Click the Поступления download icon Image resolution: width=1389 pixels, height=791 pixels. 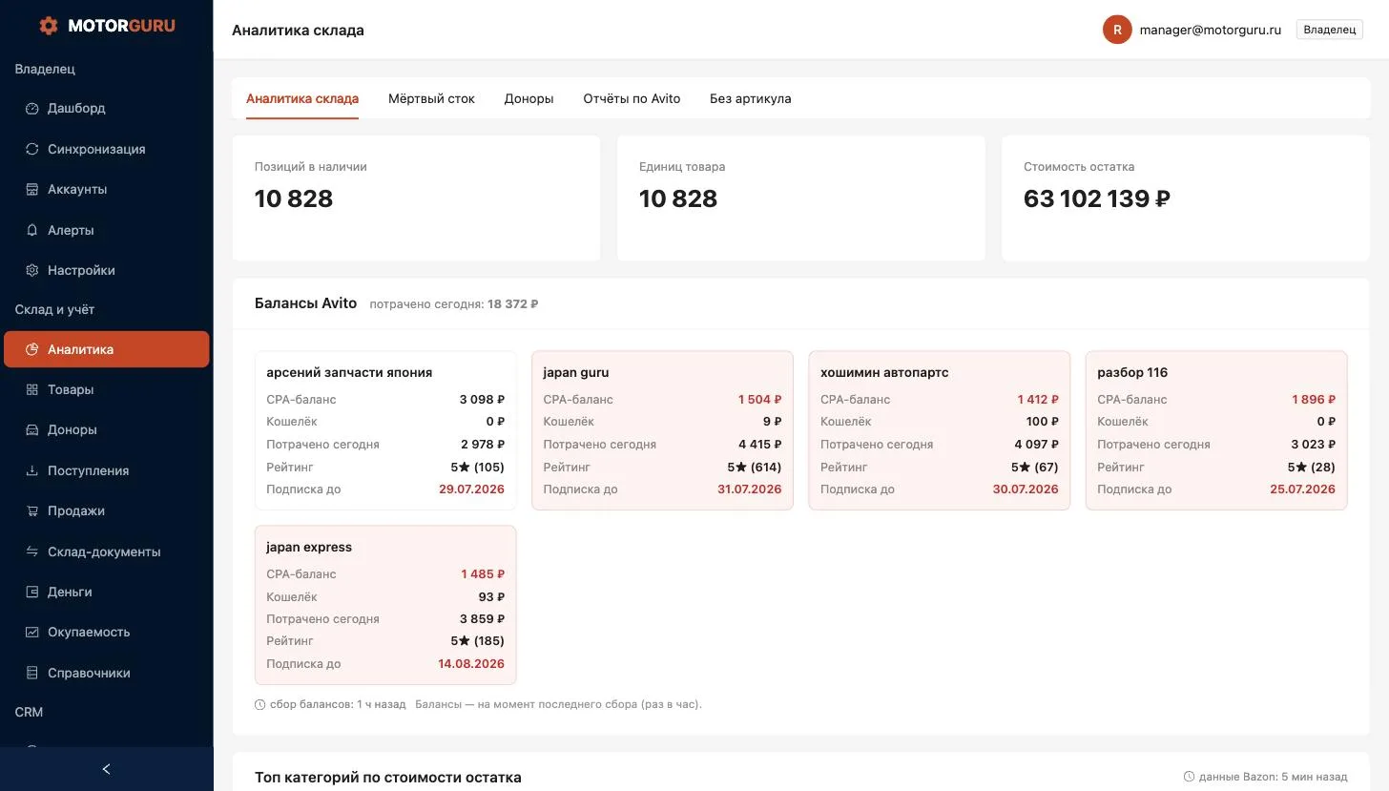click(x=32, y=470)
